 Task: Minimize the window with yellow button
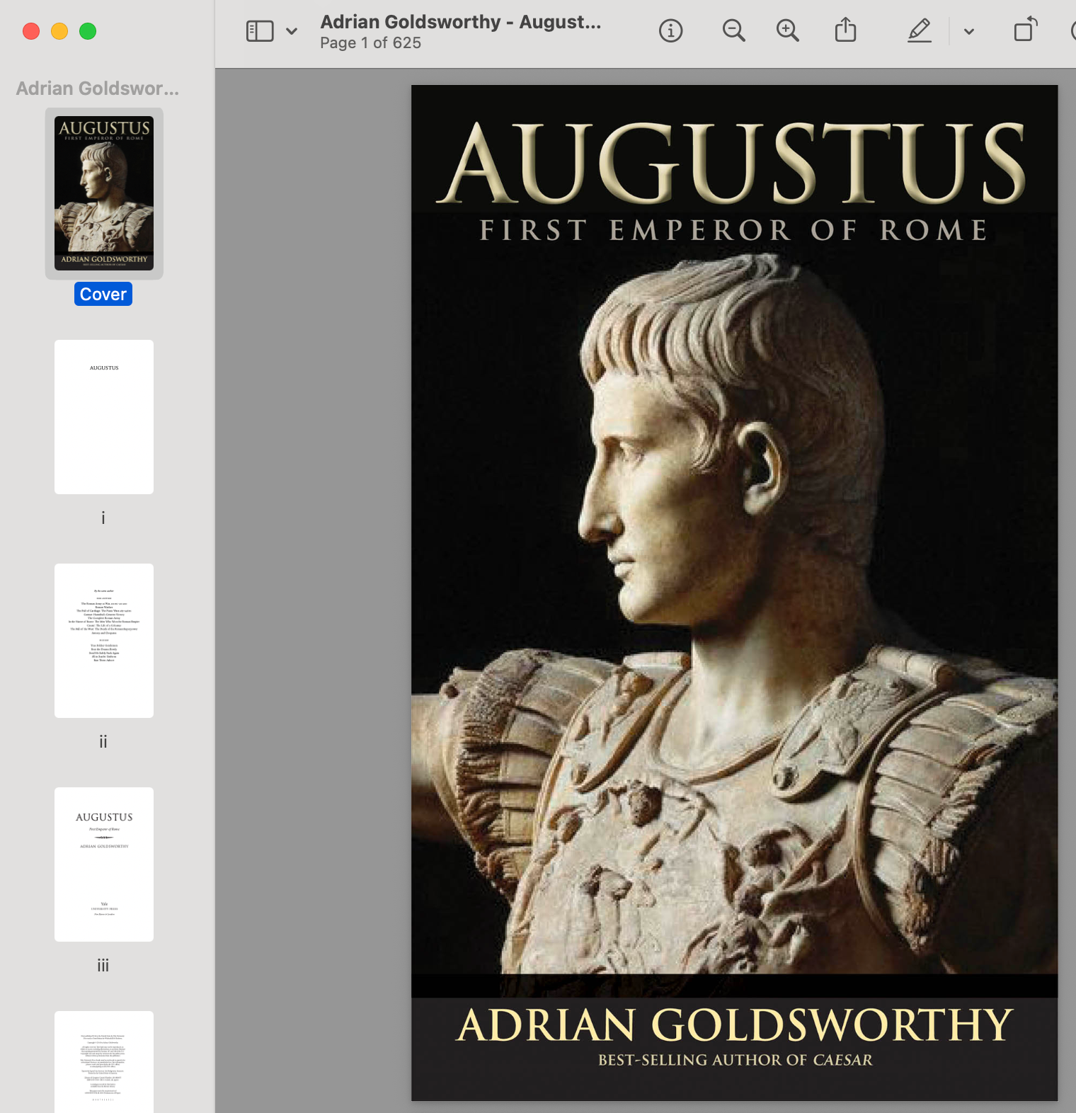click(x=59, y=31)
